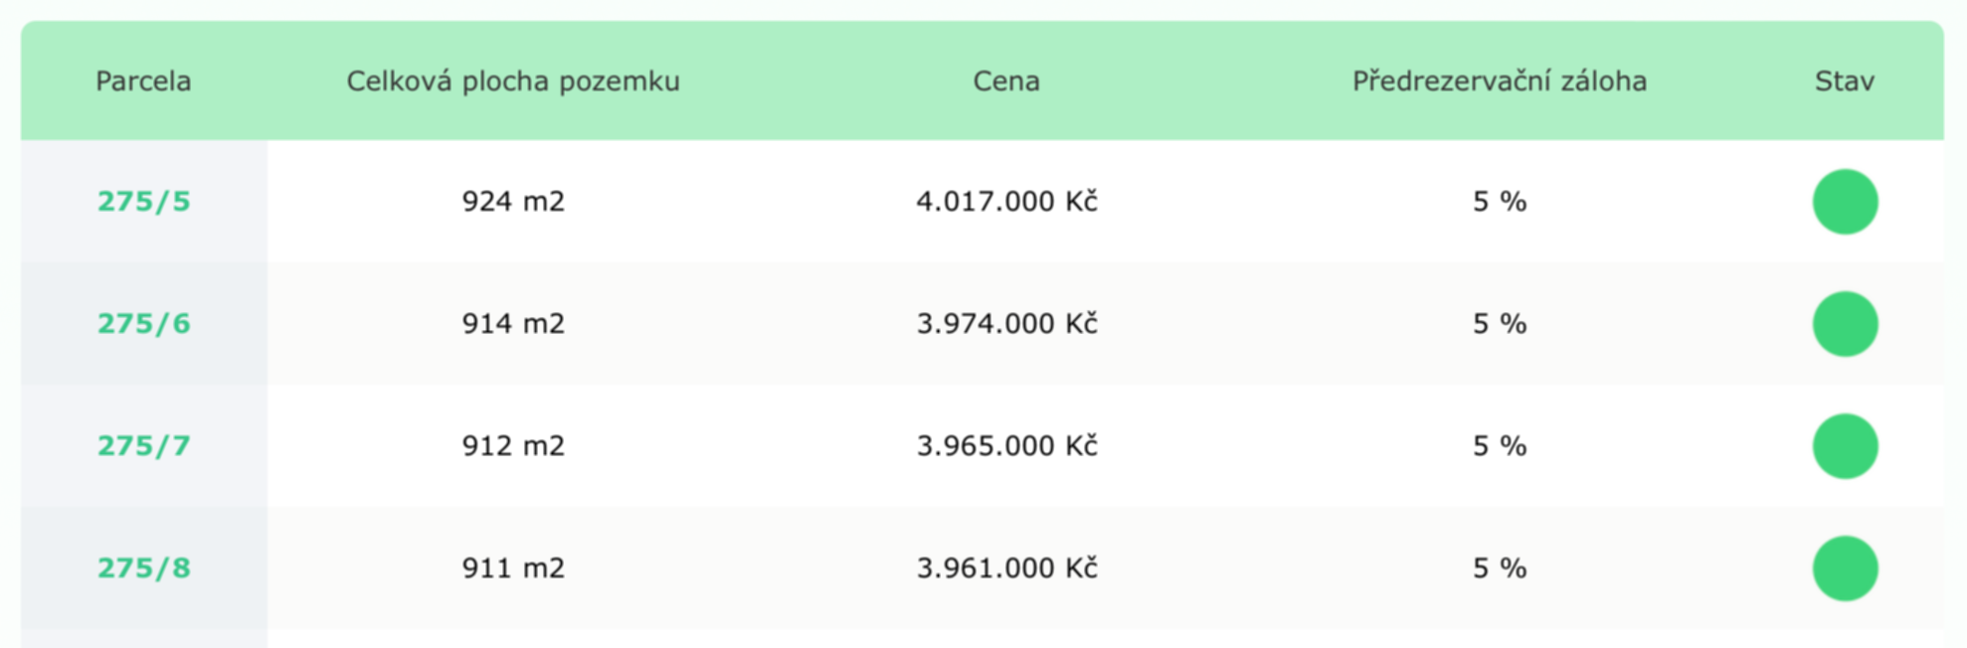Open parcel 275/5 link
The width and height of the screenshot is (1967, 648).
coord(143,202)
